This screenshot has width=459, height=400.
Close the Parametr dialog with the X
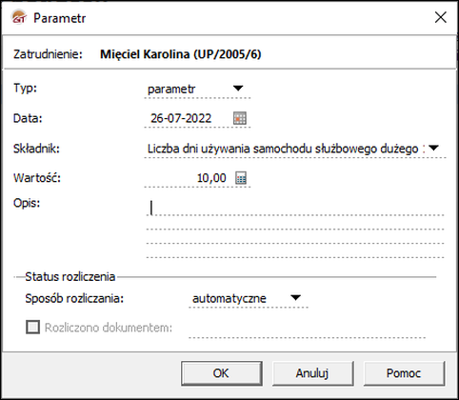(441, 17)
